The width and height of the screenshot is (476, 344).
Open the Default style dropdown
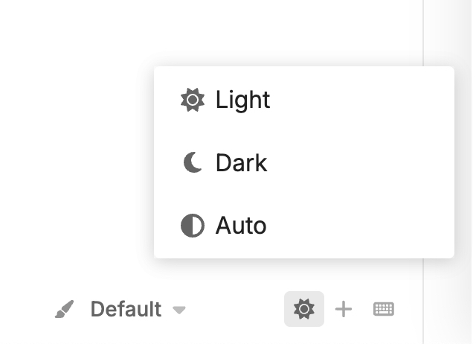[x=138, y=309]
